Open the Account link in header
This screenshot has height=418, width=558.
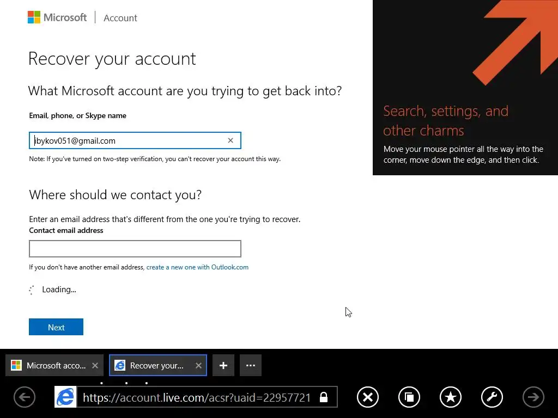click(x=120, y=18)
